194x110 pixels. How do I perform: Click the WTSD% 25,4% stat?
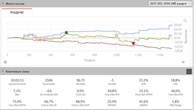(x=112, y=103)
